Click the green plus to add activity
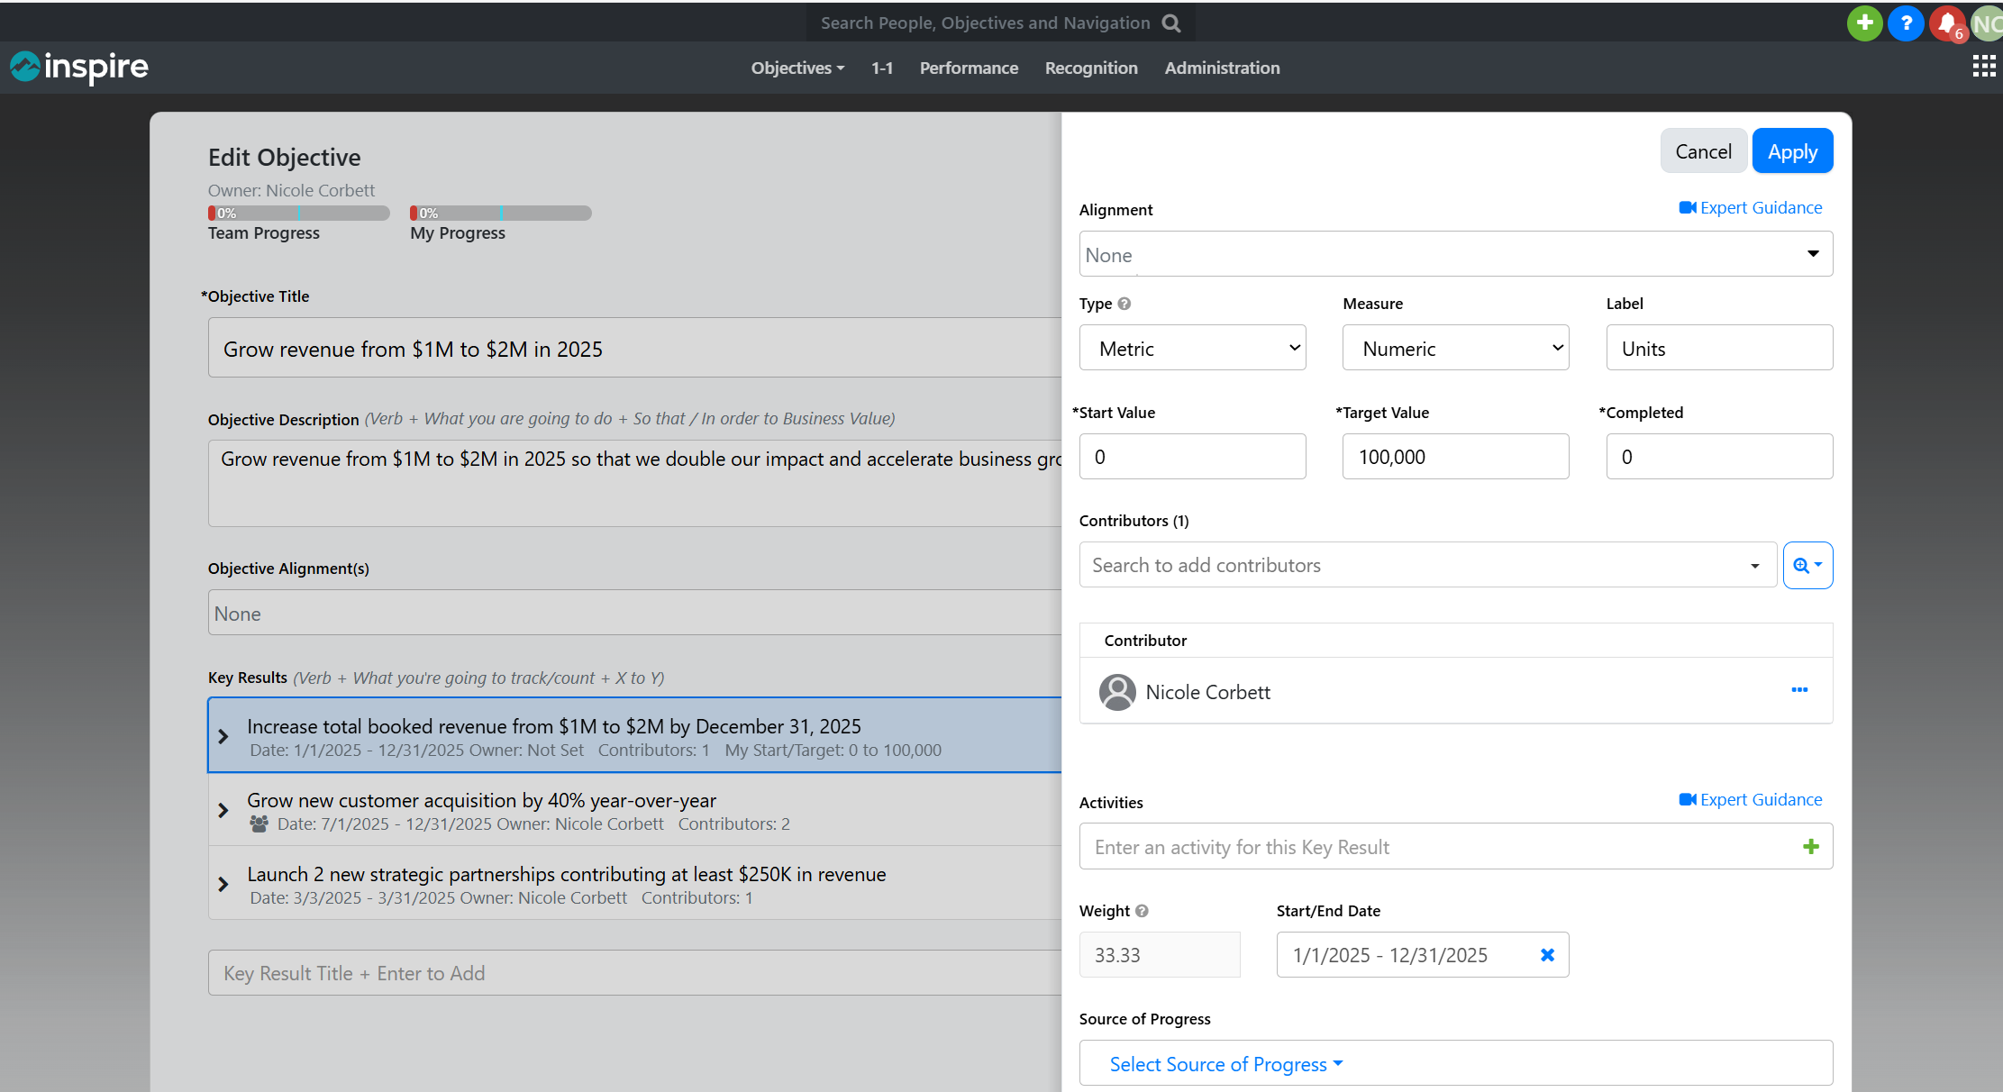Screen dimensions: 2003x1092 click(x=1811, y=846)
